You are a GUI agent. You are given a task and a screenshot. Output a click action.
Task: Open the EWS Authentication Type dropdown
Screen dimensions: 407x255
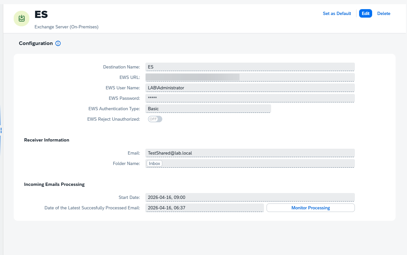[x=208, y=109]
